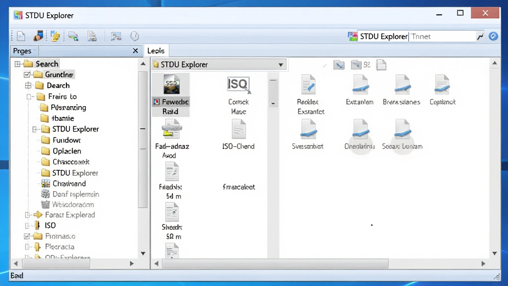Click the wrench icon right of search field
The height and width of the screenshot is (286, 508).
[480, 36]
